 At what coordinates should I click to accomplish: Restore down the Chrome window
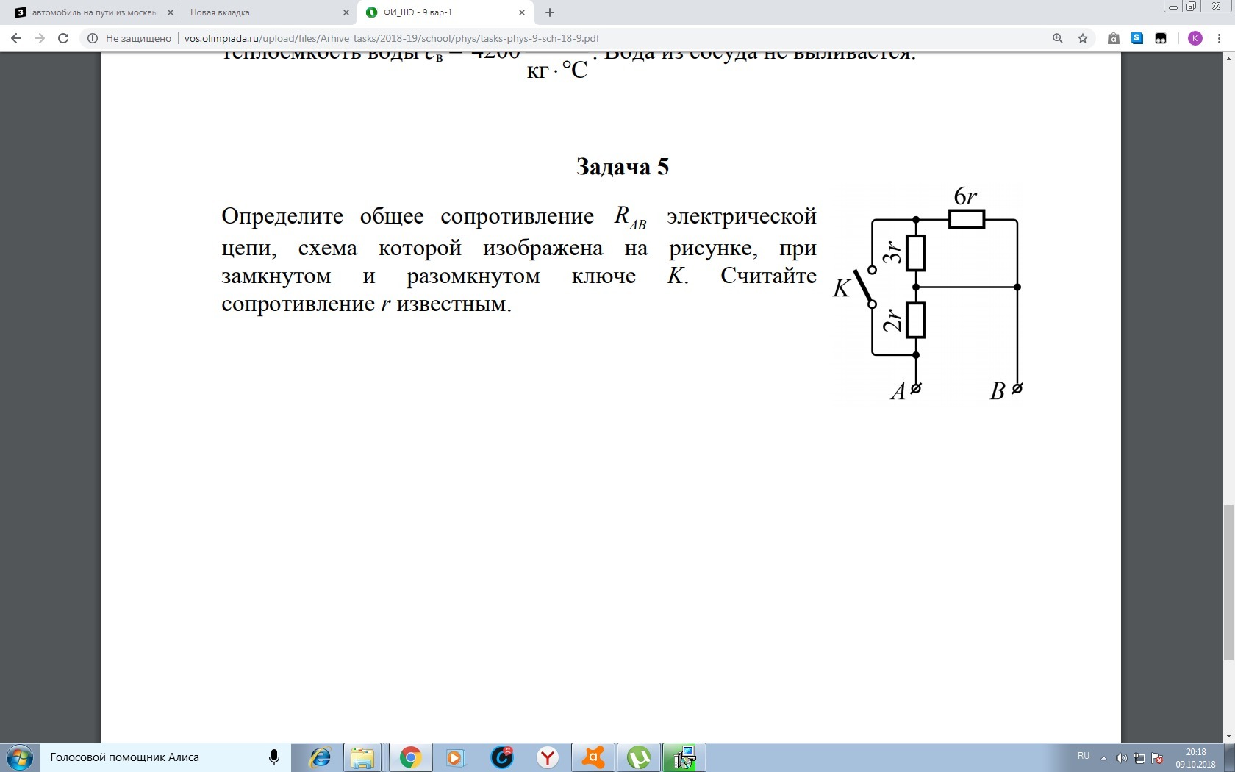[1192, 7]
